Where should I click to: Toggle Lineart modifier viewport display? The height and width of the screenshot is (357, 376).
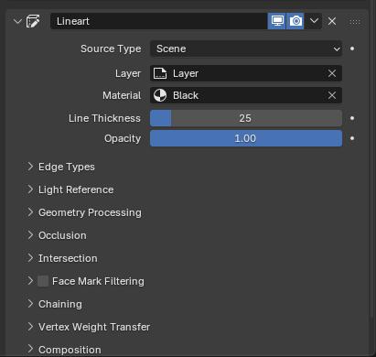277,21
